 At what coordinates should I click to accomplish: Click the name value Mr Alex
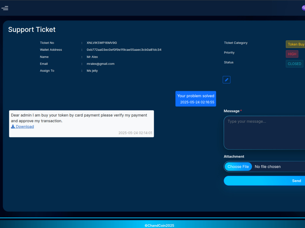tap(92, 57)
